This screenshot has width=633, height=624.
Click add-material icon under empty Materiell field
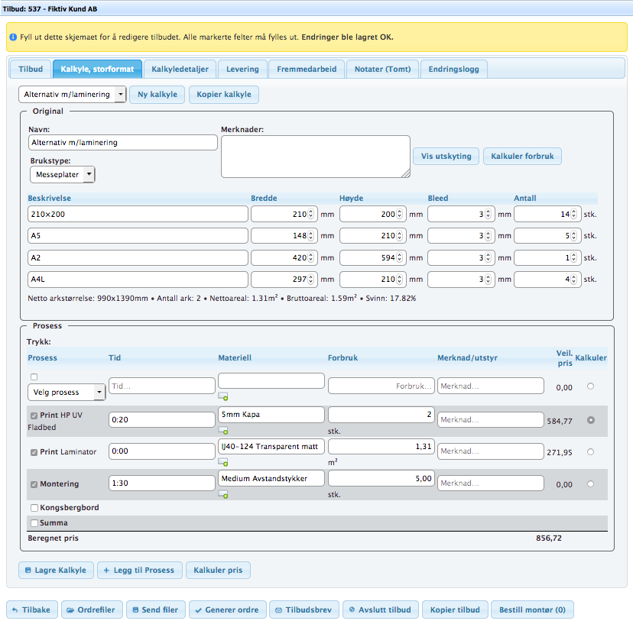point(223,397)
